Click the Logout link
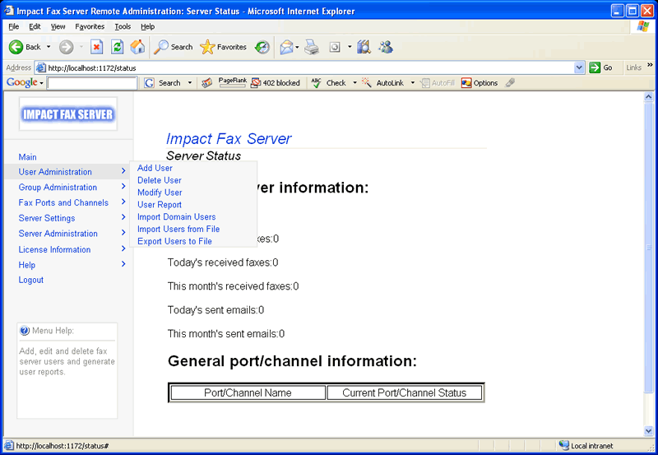The height and width of the screenshot is (455, 658). pos(30,280)
